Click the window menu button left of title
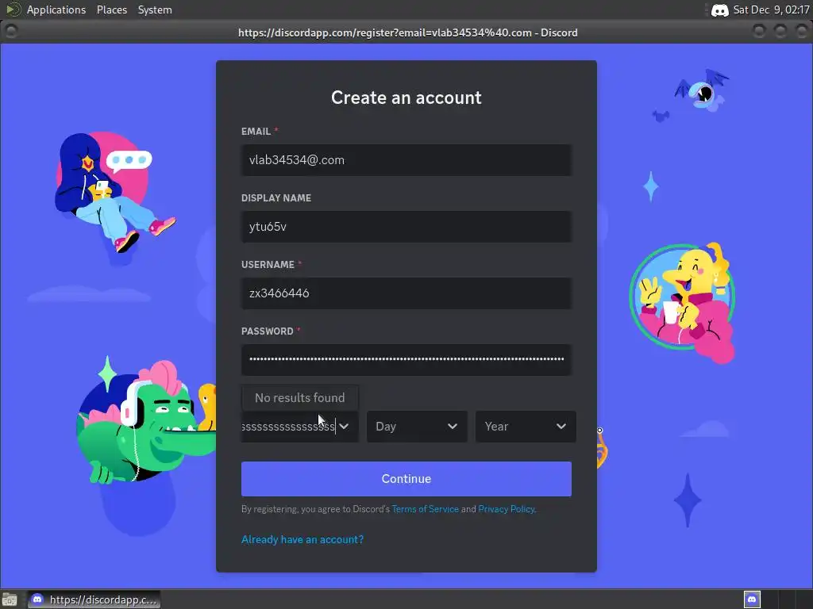 pos(11,32)
